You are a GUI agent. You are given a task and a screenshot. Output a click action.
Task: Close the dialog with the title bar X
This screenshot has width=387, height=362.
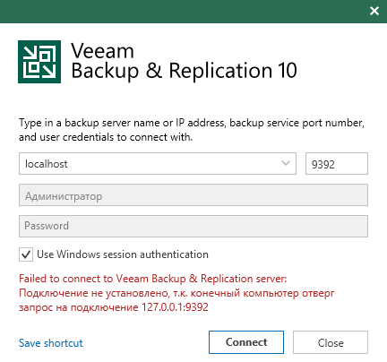[x=374, y=11]
